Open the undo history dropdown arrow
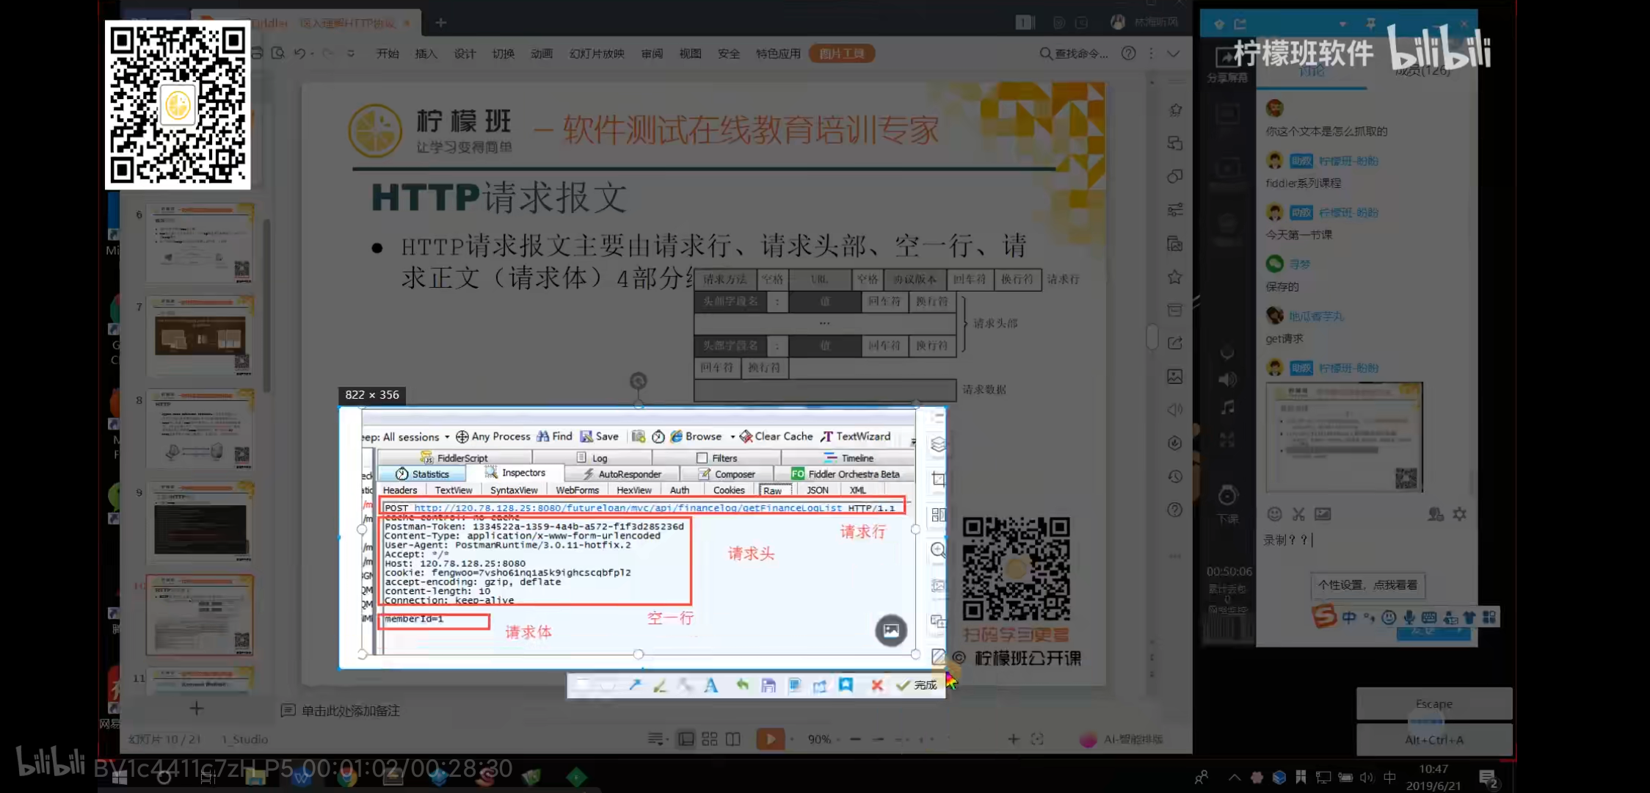The image size is (1650, 793). (313, 53)
